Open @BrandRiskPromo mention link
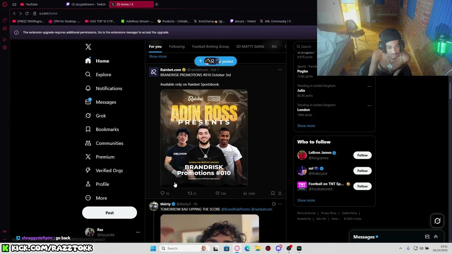The width and height of the screenshot is (452, 254). click(x=236, y=209)
